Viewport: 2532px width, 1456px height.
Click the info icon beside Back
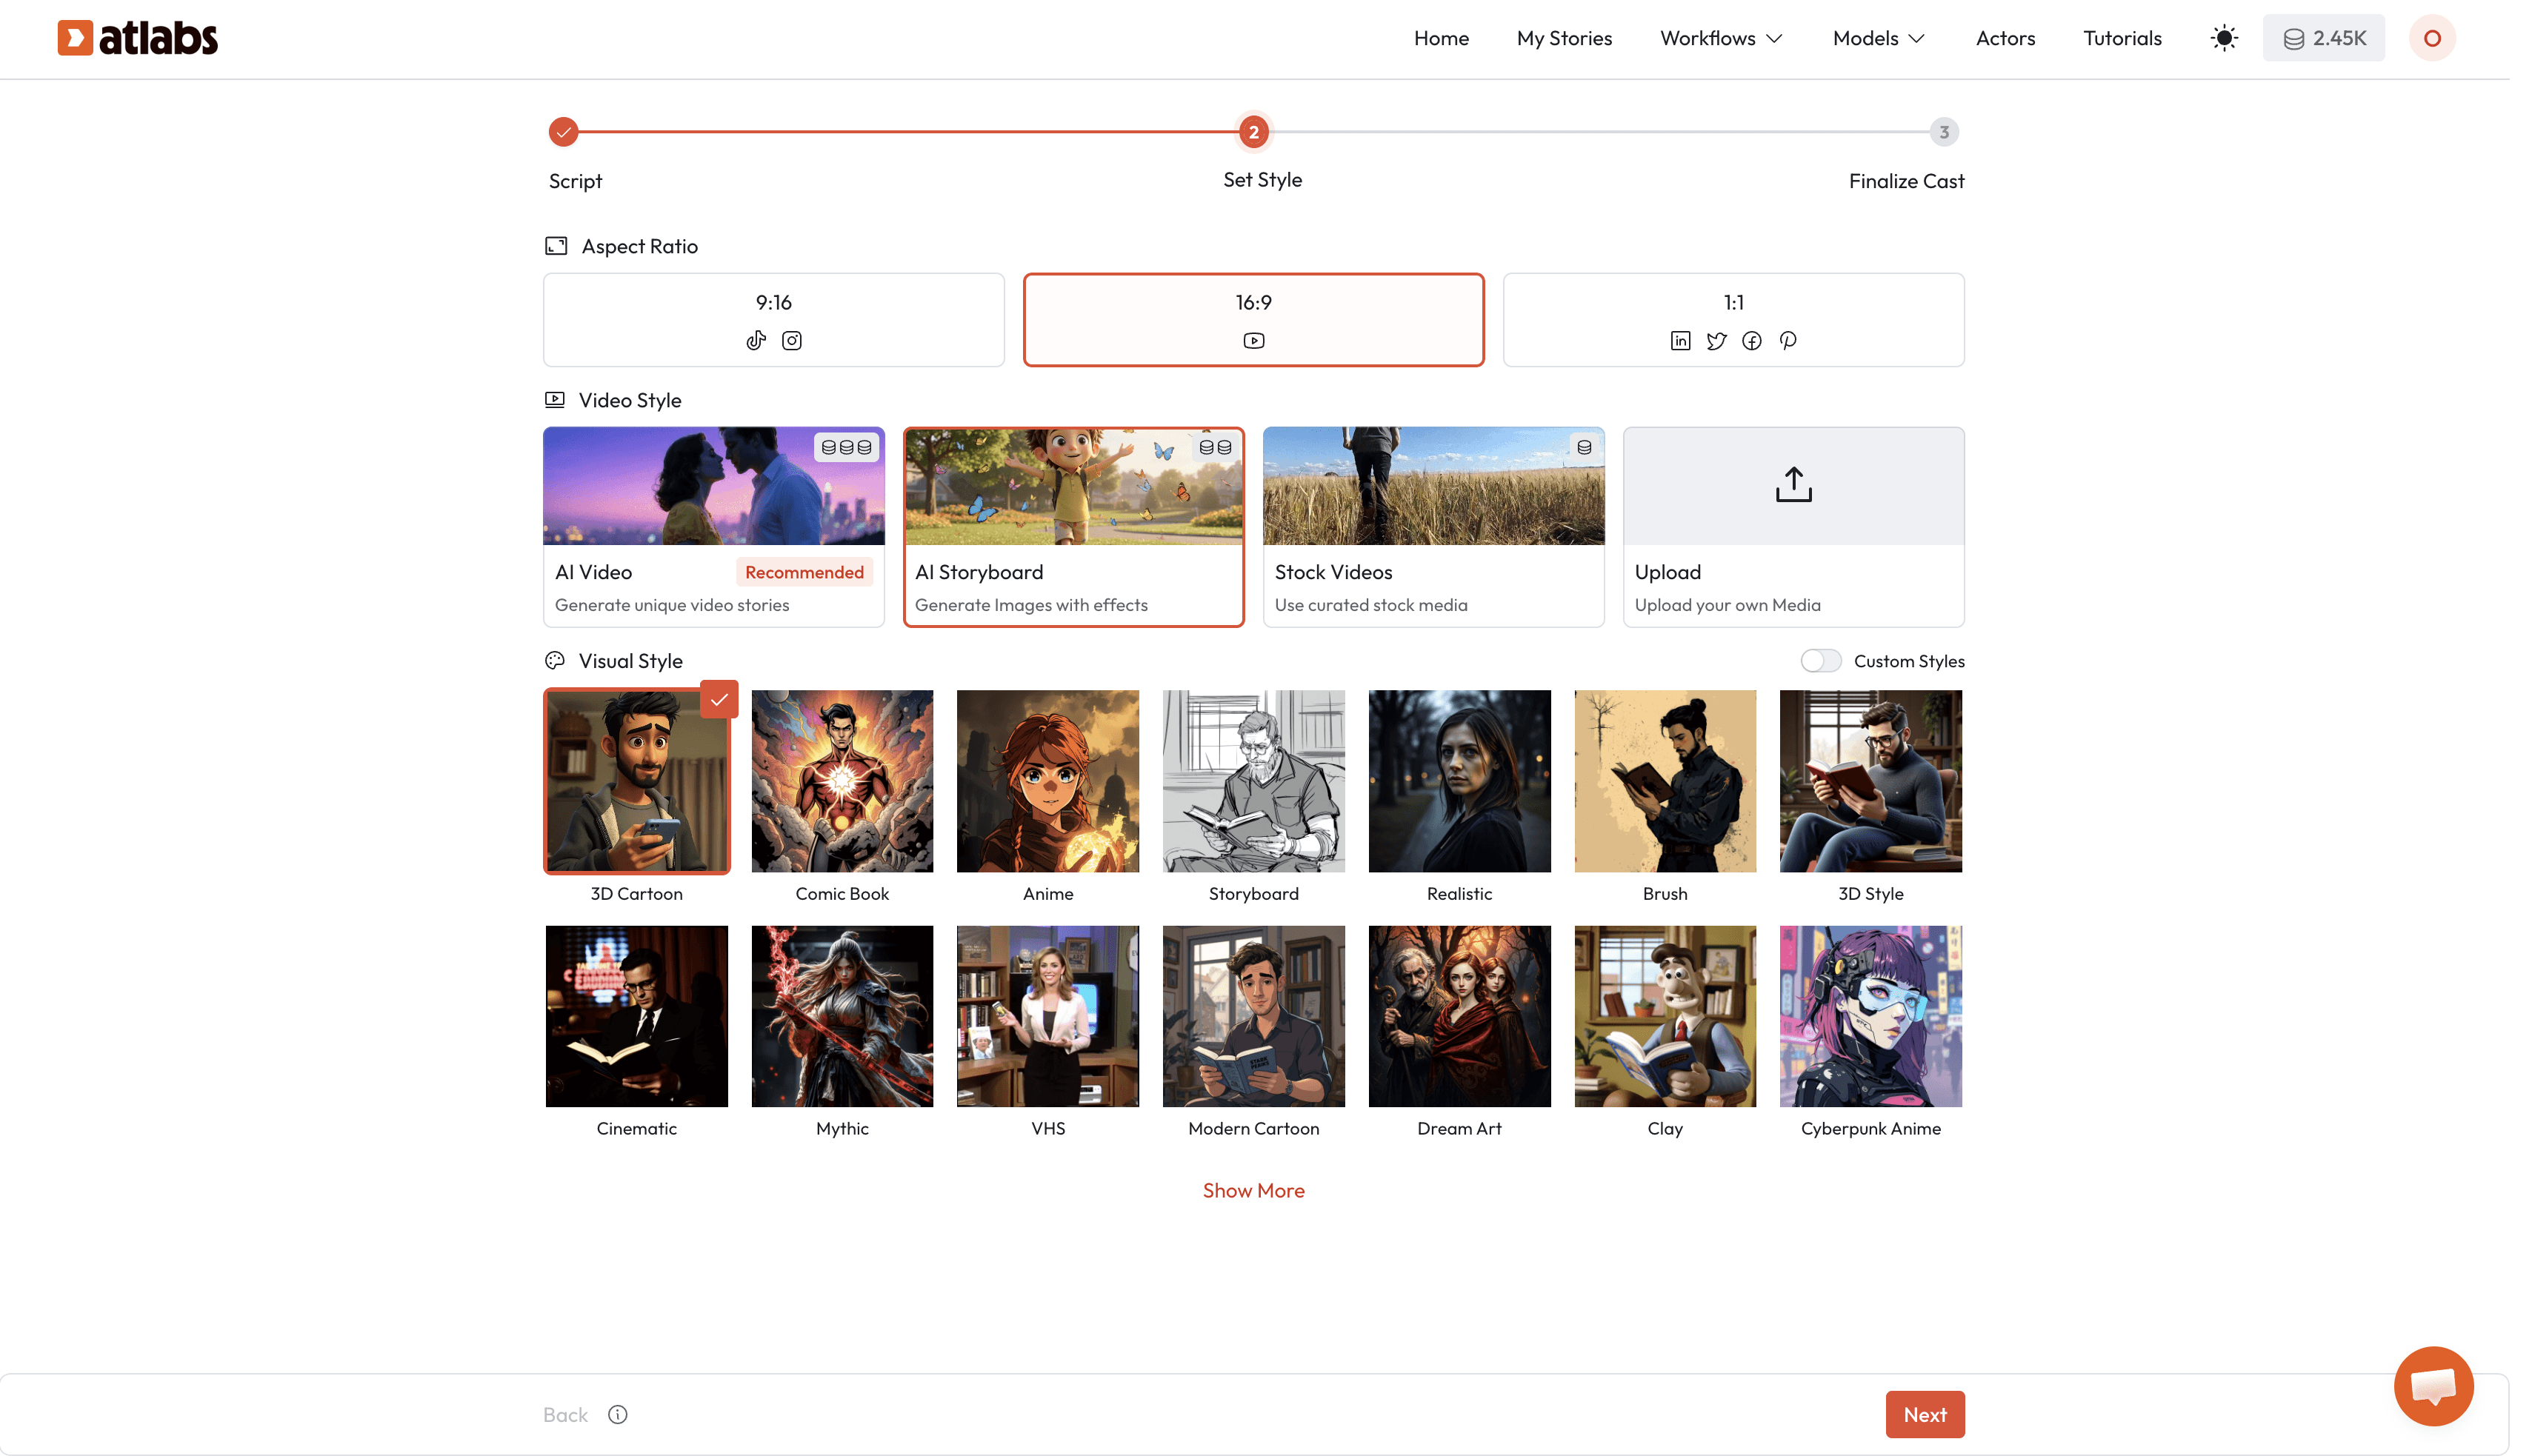(618, 1414)
